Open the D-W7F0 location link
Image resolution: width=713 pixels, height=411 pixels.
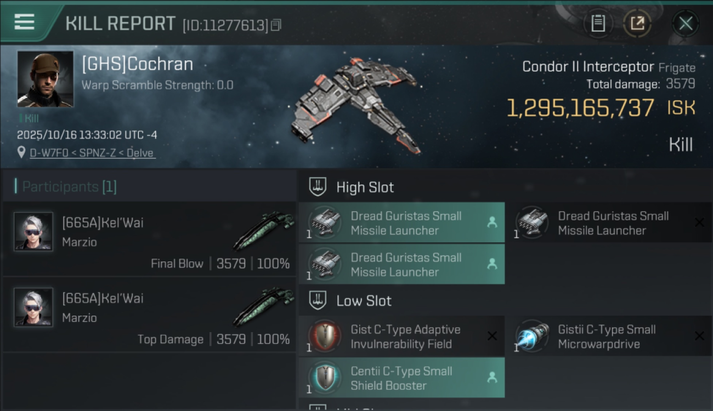coord(93,153)
